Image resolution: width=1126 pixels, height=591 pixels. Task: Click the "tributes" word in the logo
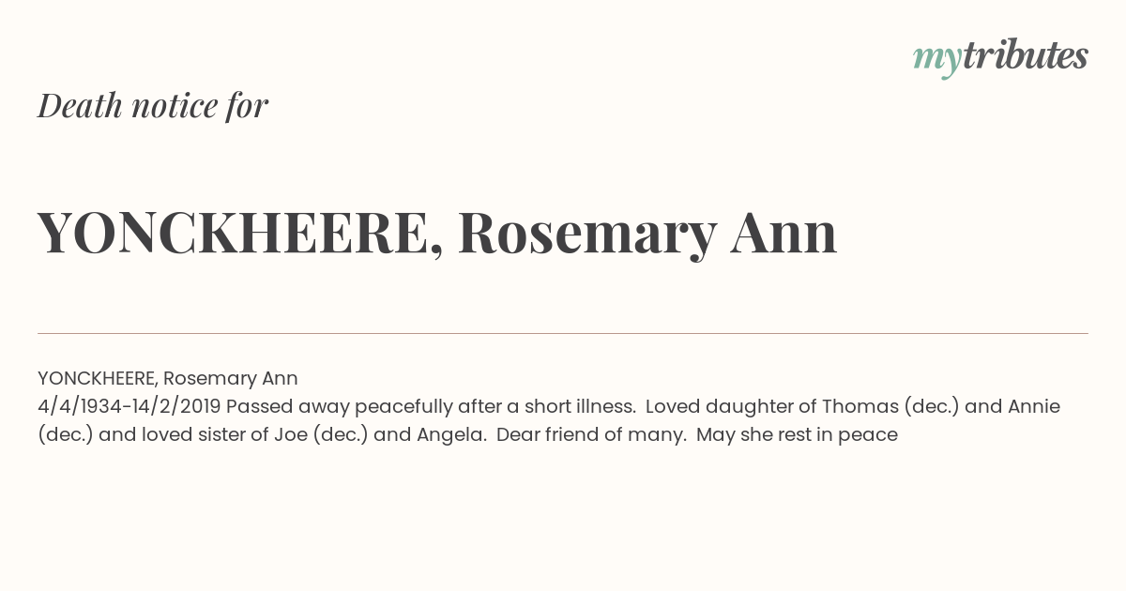[x=1025, y=55]
